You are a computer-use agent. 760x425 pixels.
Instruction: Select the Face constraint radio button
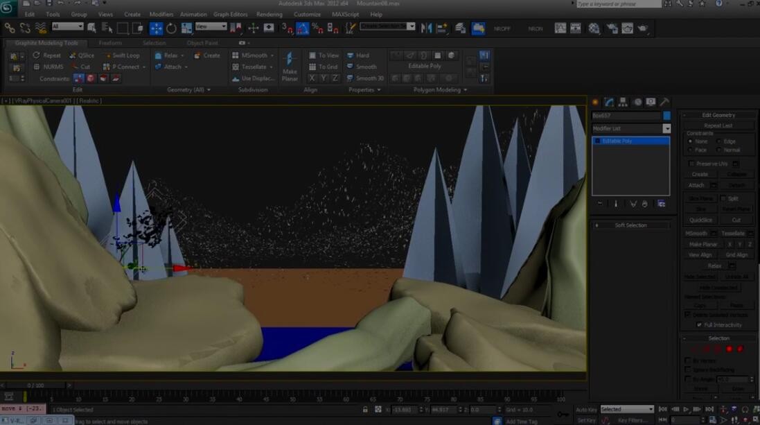click(x=690, y=150)
